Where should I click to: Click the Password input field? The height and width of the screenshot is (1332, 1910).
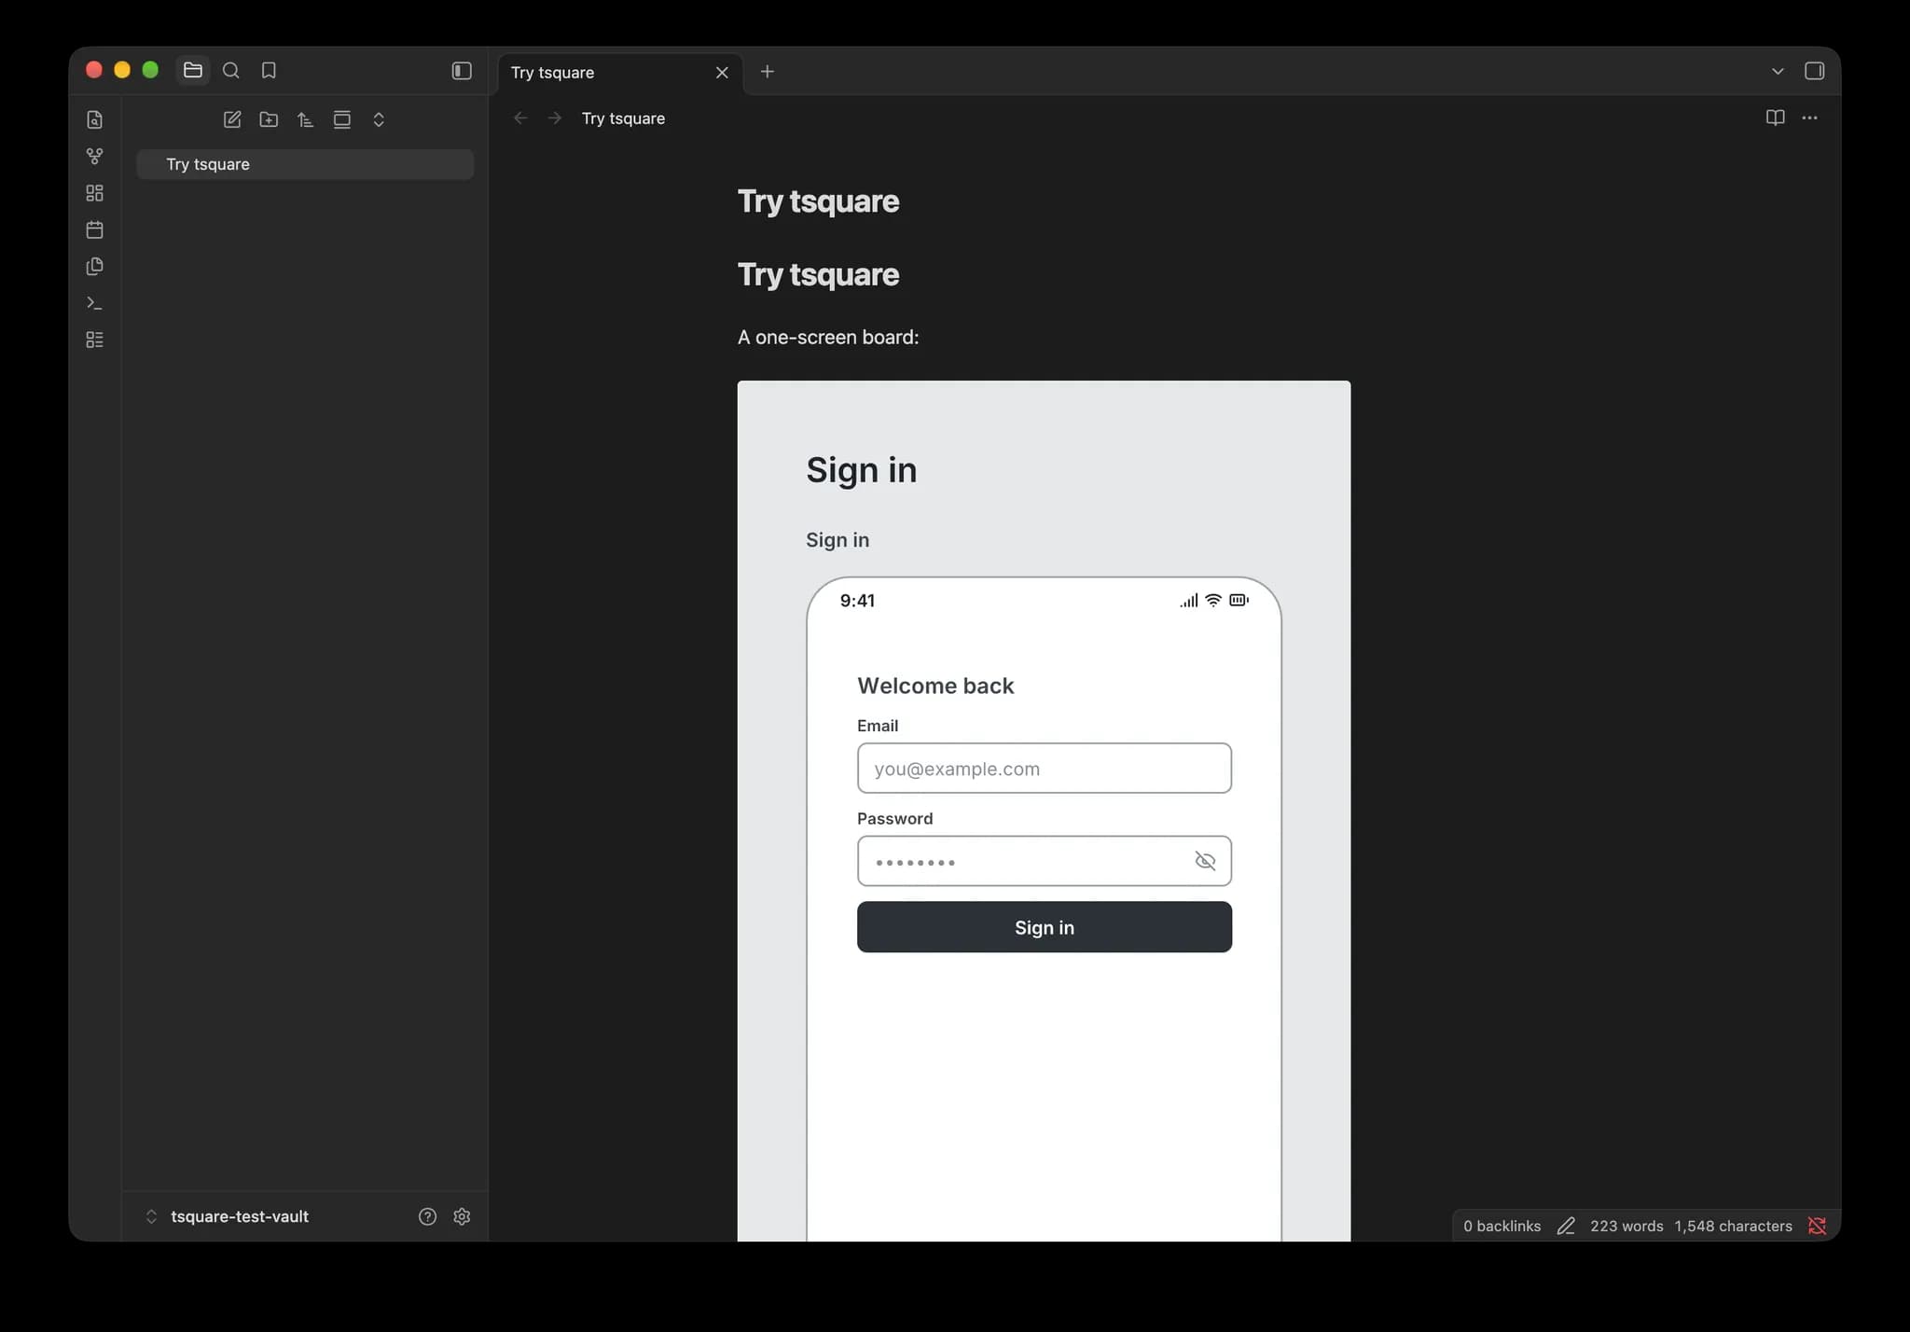click(1044, 860)
